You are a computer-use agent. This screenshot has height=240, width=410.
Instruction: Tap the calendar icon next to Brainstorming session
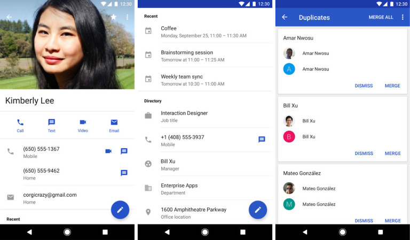148,55
